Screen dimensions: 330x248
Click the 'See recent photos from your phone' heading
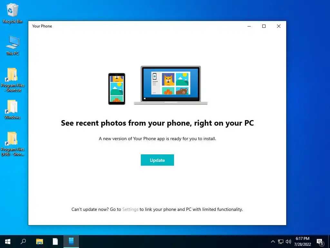(x=157, y=123)
